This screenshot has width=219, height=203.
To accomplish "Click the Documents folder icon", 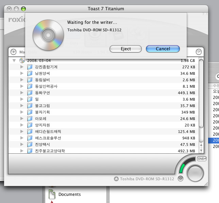I will [52, 194].
